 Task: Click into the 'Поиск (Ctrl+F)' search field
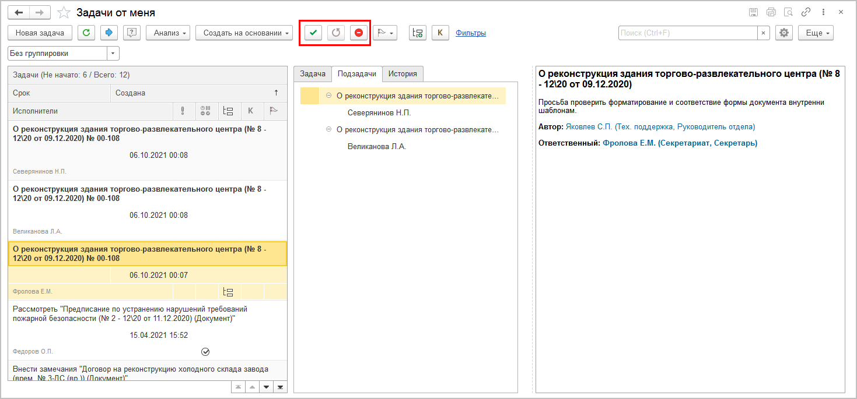click(x=688, y=33)
